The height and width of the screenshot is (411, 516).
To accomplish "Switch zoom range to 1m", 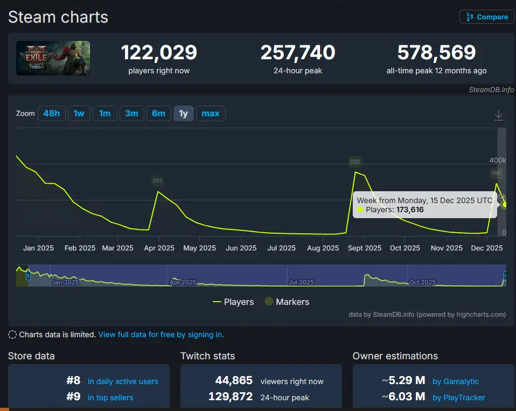I will click(104, 113).
